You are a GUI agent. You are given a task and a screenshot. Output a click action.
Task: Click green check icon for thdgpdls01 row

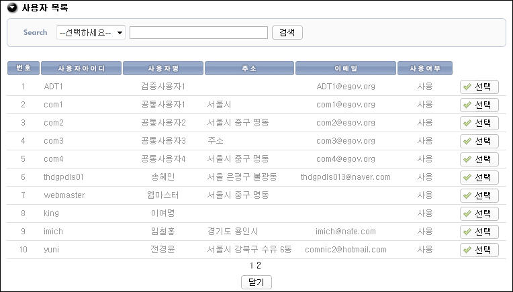click(x=467, y=177)
